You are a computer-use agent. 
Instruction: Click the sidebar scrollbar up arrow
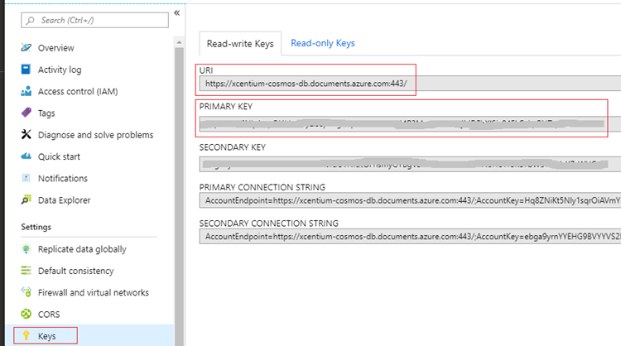pyautogui.click(x=179, y=42)
